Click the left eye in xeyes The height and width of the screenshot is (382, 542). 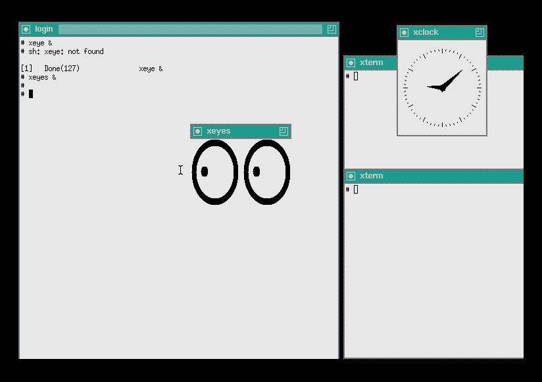tap(214, 172)
